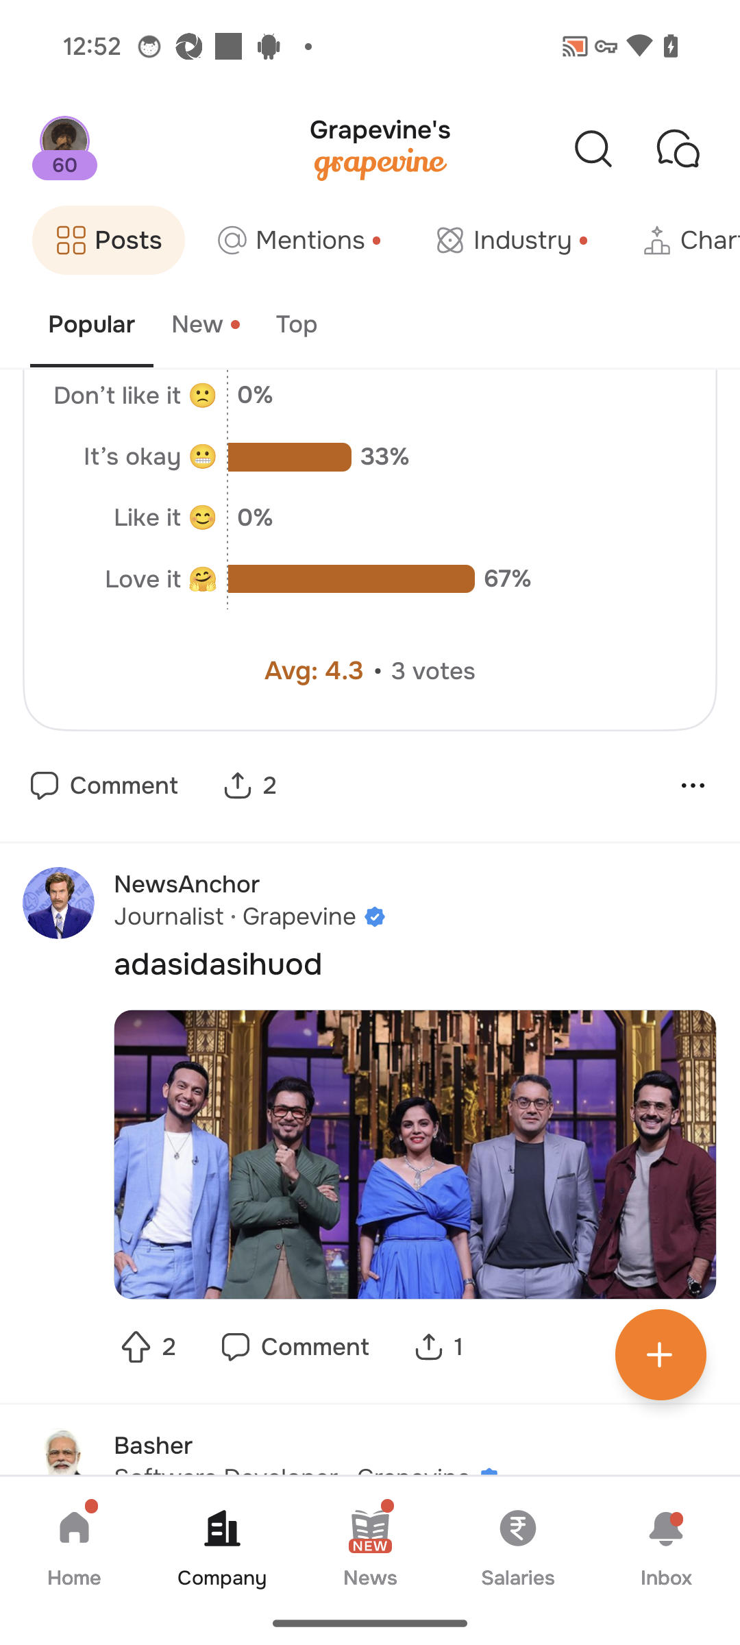
Task: Open the Shark Tank photo in post
Action: click(415, 1154)
